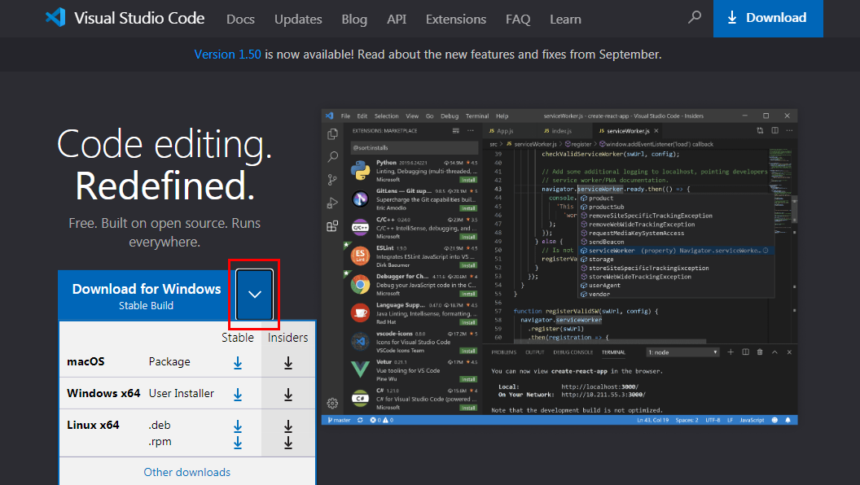Open extensions panel more actions ellipsis
This screenshot has height=485, width=860.
point(471,130)
